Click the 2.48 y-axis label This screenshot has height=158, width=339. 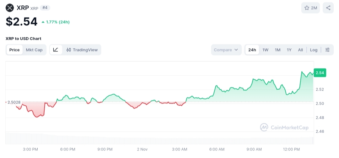pos(320,118)
